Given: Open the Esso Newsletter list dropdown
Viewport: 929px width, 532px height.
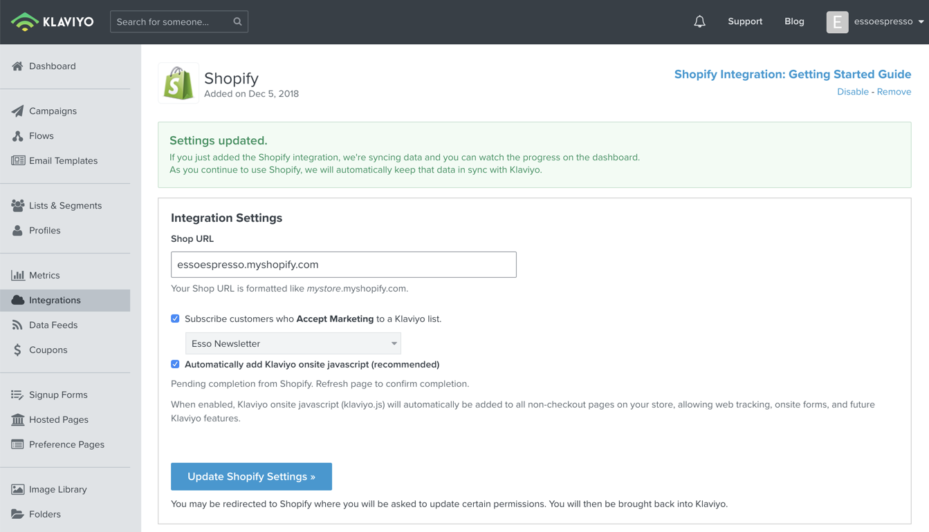Looking at the screenshot, I should 293,343.
